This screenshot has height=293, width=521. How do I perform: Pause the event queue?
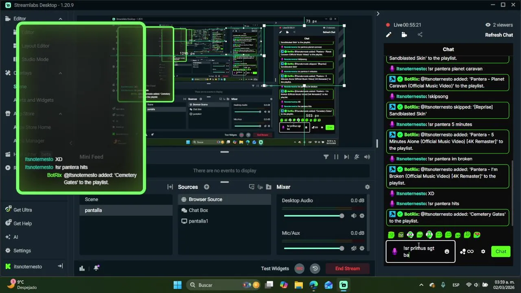pyautogui.click(x=336, y=157)
